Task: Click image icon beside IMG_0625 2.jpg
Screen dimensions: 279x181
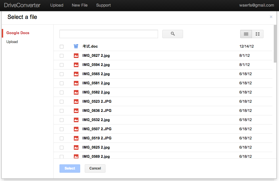Action: [76, 147]
